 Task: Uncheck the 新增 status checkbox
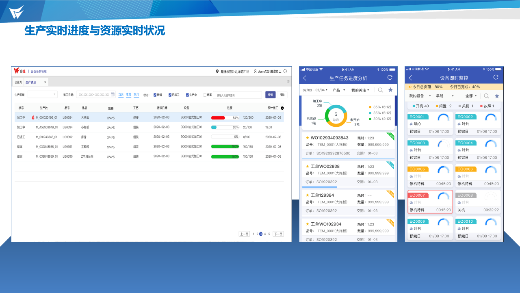point(155,95)
